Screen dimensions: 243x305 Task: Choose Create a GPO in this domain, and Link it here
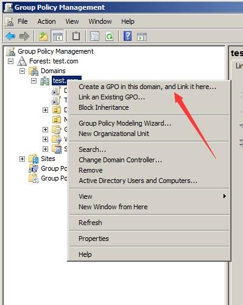pos(149,87)
